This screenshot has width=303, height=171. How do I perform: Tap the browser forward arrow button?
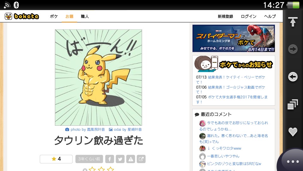click(x=293, y=49)
